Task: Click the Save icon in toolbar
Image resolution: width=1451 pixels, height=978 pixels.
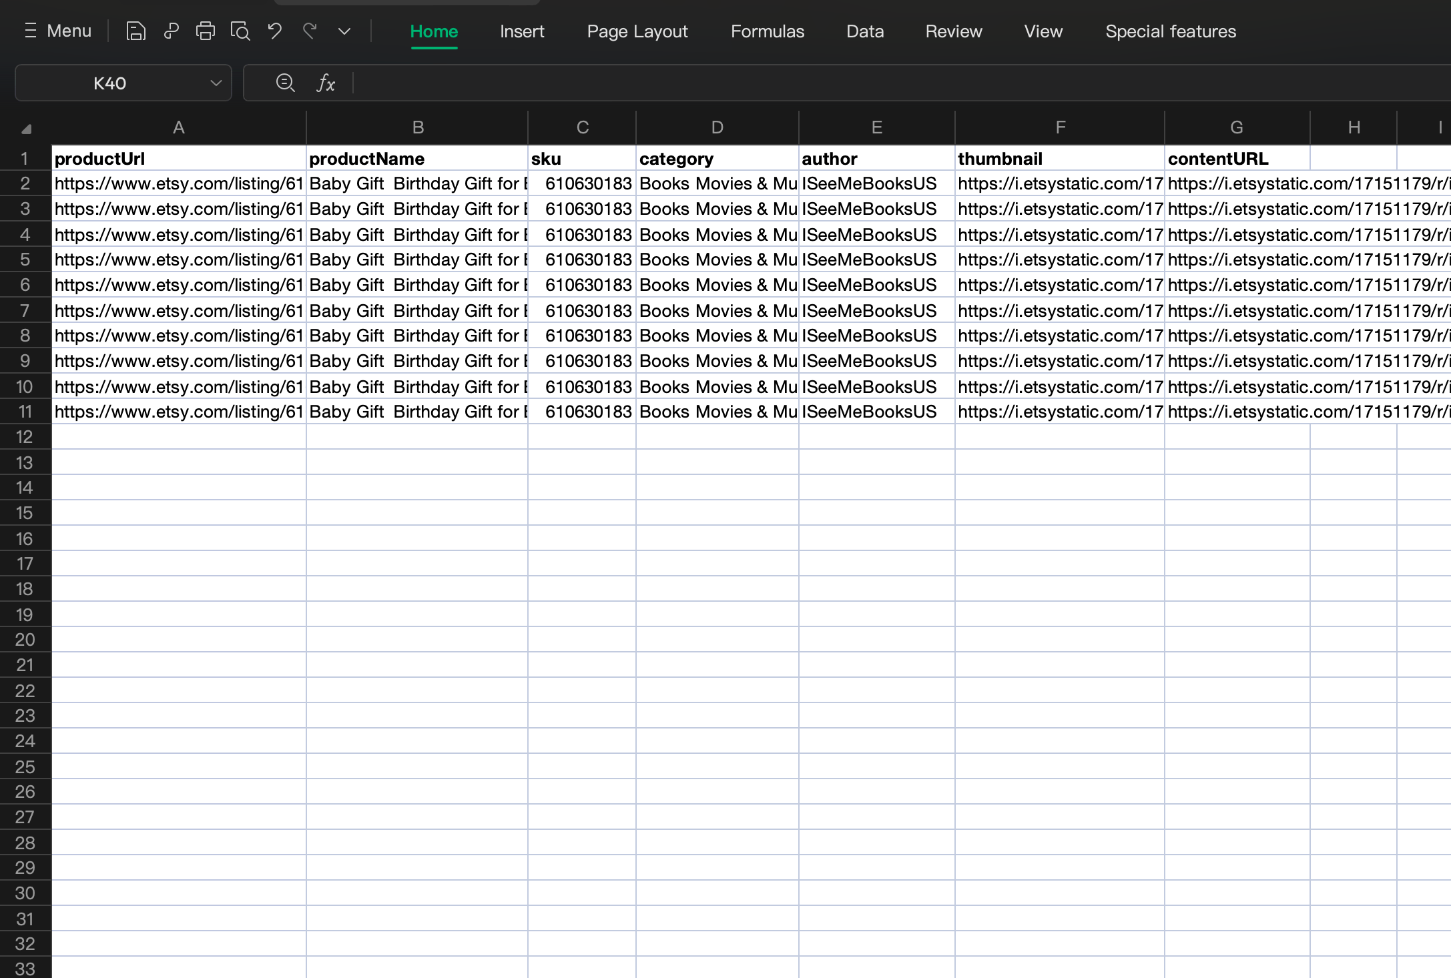Action: point(135,31)
